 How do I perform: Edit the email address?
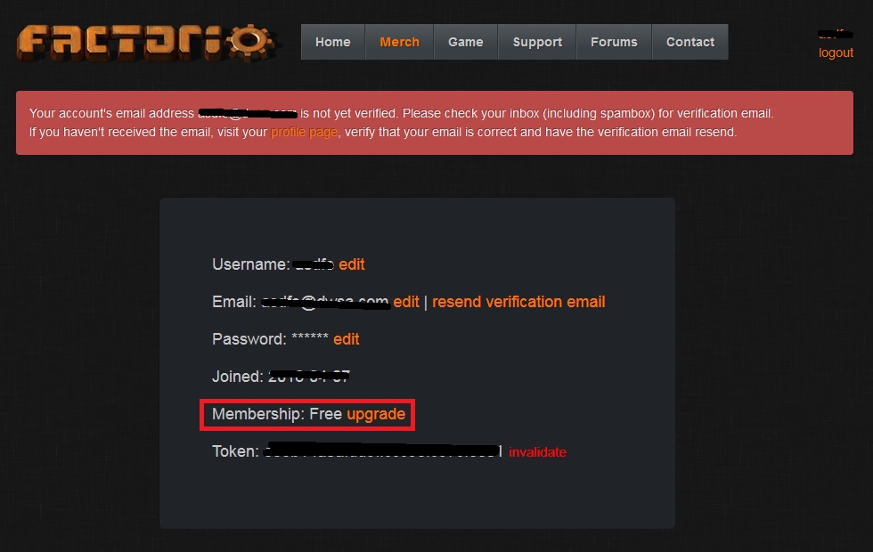click(406, 302)
